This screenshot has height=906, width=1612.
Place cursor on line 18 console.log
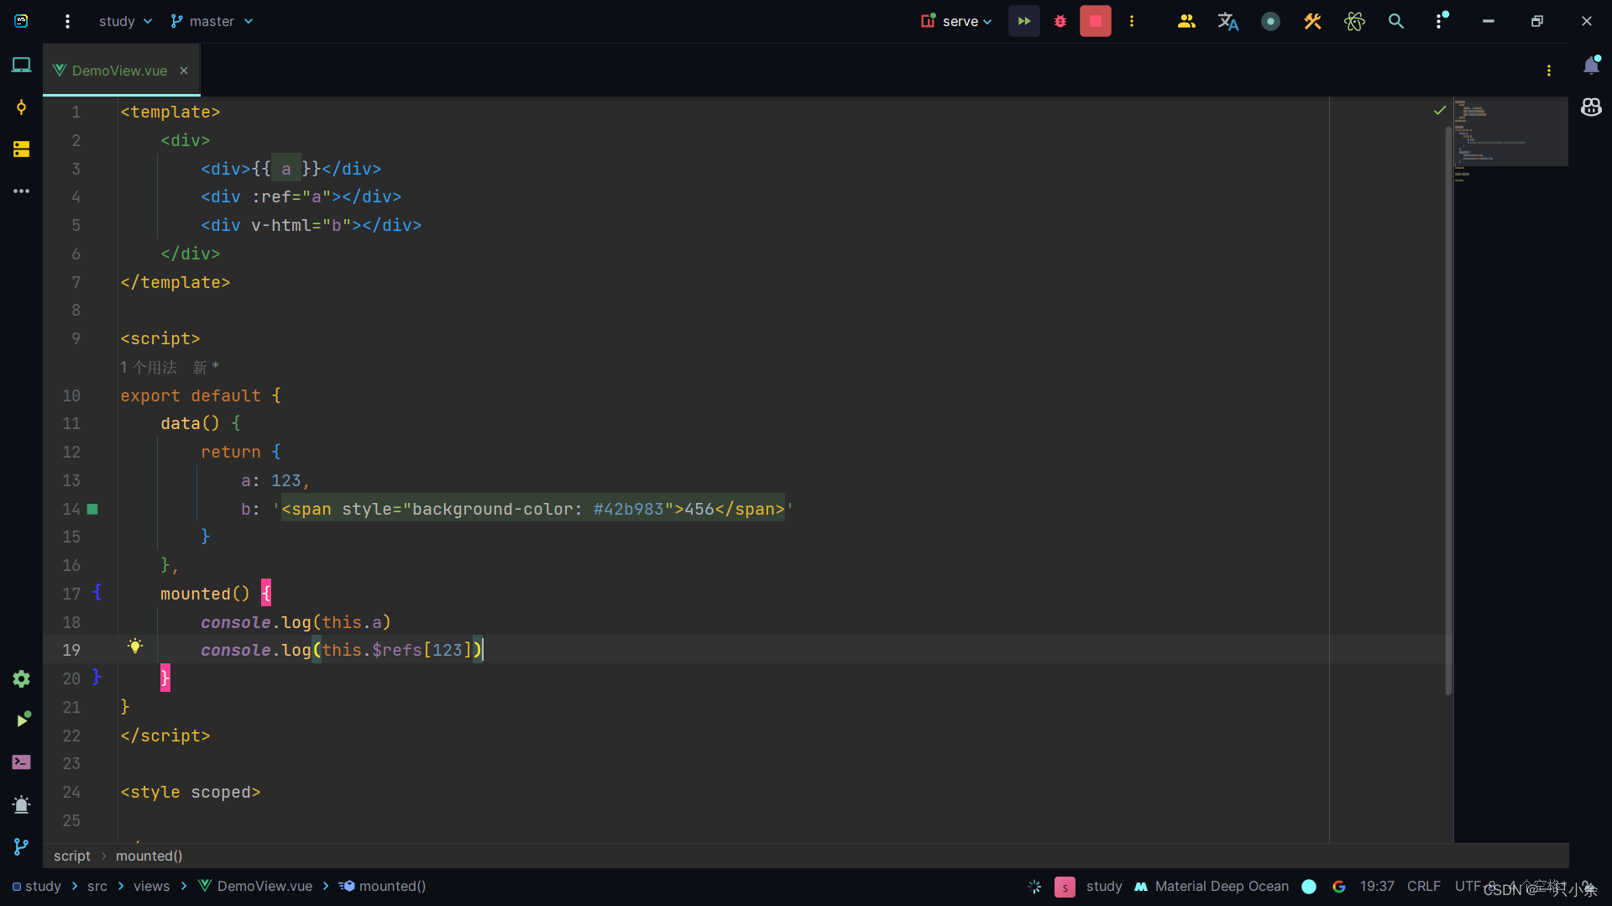[x=296, y=622]
